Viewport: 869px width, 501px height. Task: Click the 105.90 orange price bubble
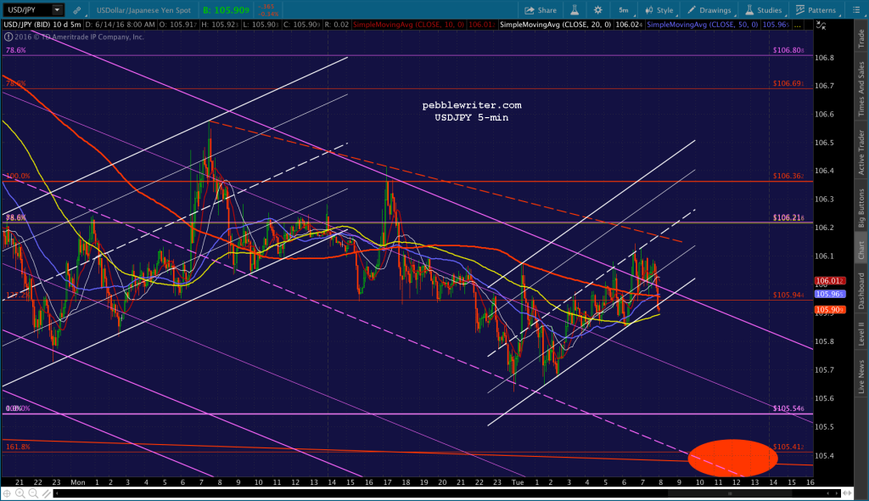tap(830, 310)
